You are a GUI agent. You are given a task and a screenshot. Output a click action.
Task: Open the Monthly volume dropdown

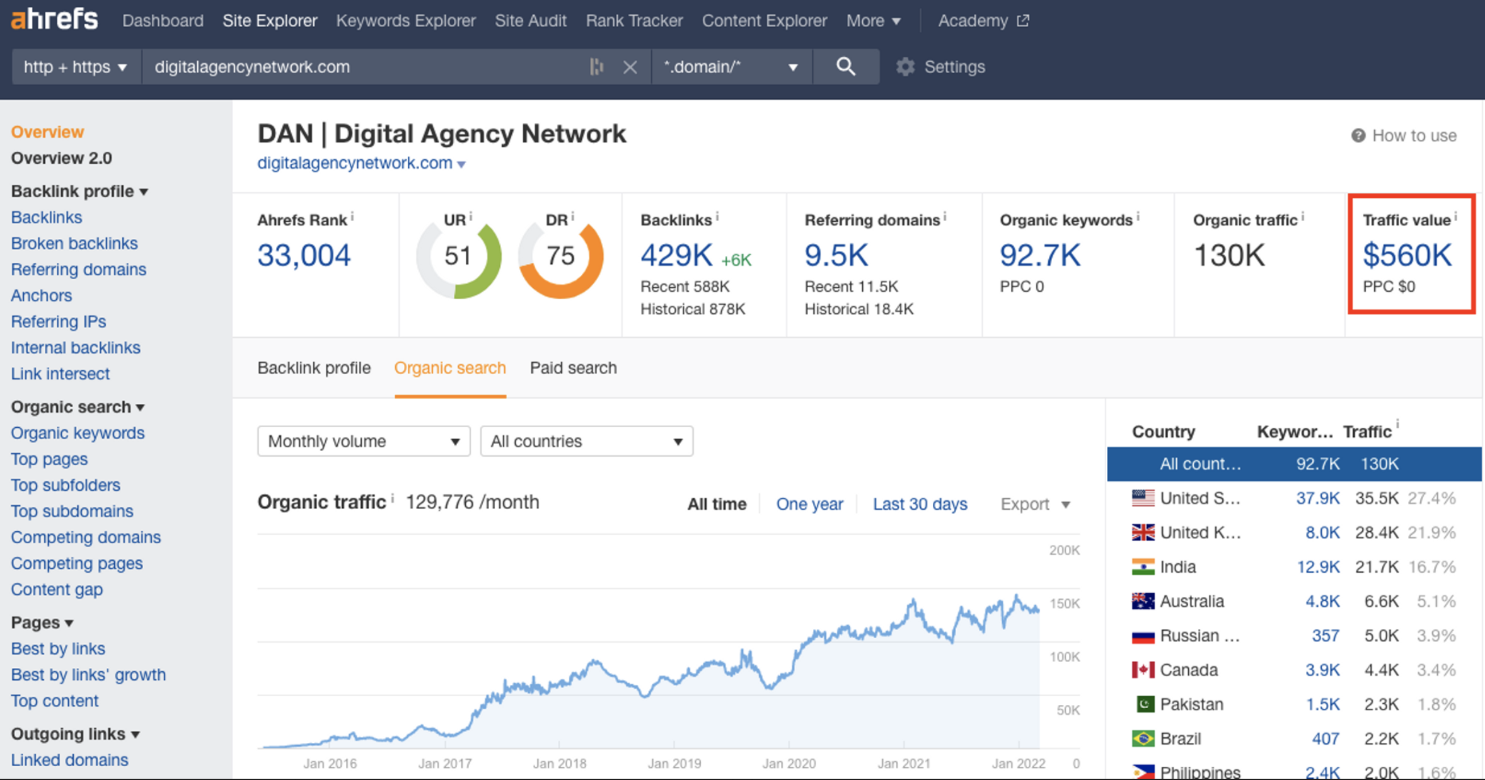[364, 441]
